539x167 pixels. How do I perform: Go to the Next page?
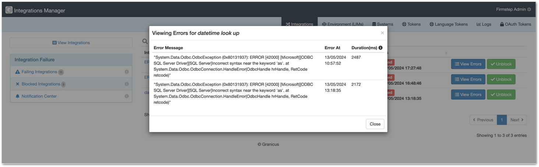coord(517,120)
